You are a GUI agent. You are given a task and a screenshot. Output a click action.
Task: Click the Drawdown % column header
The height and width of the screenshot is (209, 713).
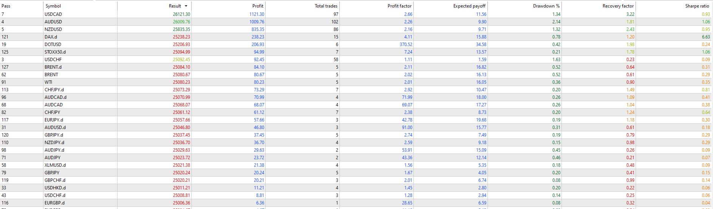(x=546, y=6)
